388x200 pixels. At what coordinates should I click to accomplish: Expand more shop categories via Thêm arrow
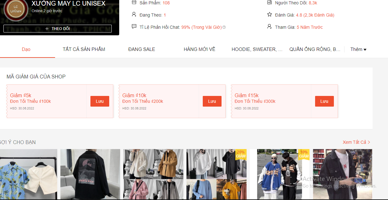point(365,49)
